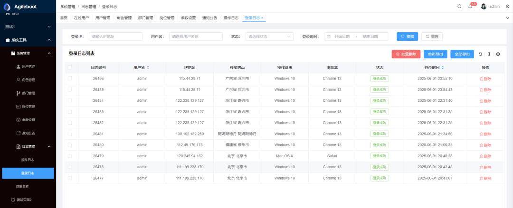The width and height of the screenshot is (513, 208).
Task: Collapse the 系统工具 sidebar group
Action: (28, 40)
